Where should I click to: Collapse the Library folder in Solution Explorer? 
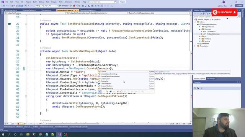(x=195, y=22)
